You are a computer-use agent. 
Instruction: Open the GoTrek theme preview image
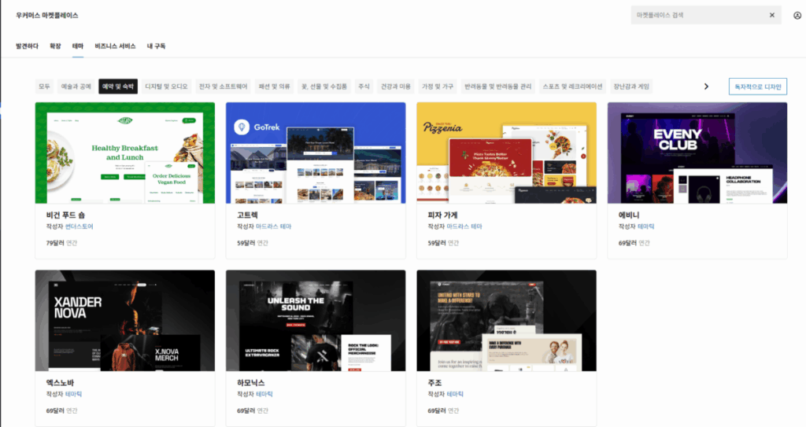pos(316,153)
